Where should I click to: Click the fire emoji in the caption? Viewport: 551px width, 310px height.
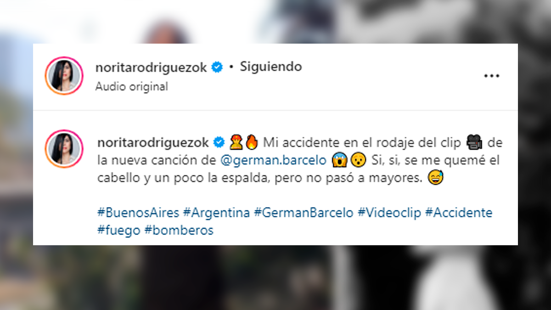(x=252, y=143)
